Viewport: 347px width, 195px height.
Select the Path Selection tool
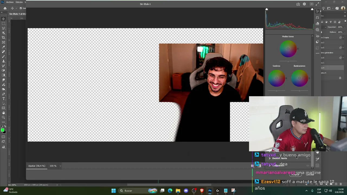4,103
